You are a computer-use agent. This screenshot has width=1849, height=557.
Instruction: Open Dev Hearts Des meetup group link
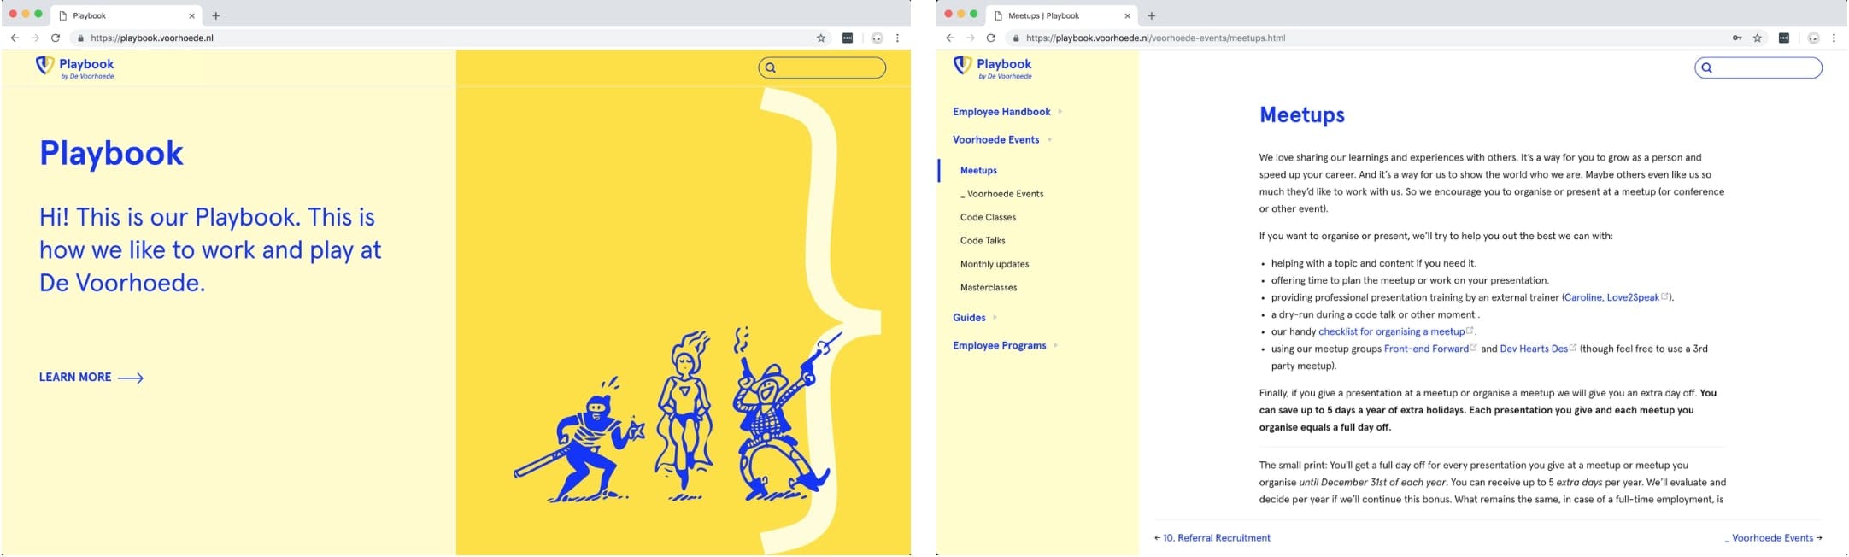[x=1538, y=349]
